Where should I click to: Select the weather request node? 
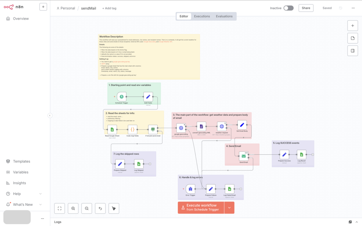click(222, 126)
